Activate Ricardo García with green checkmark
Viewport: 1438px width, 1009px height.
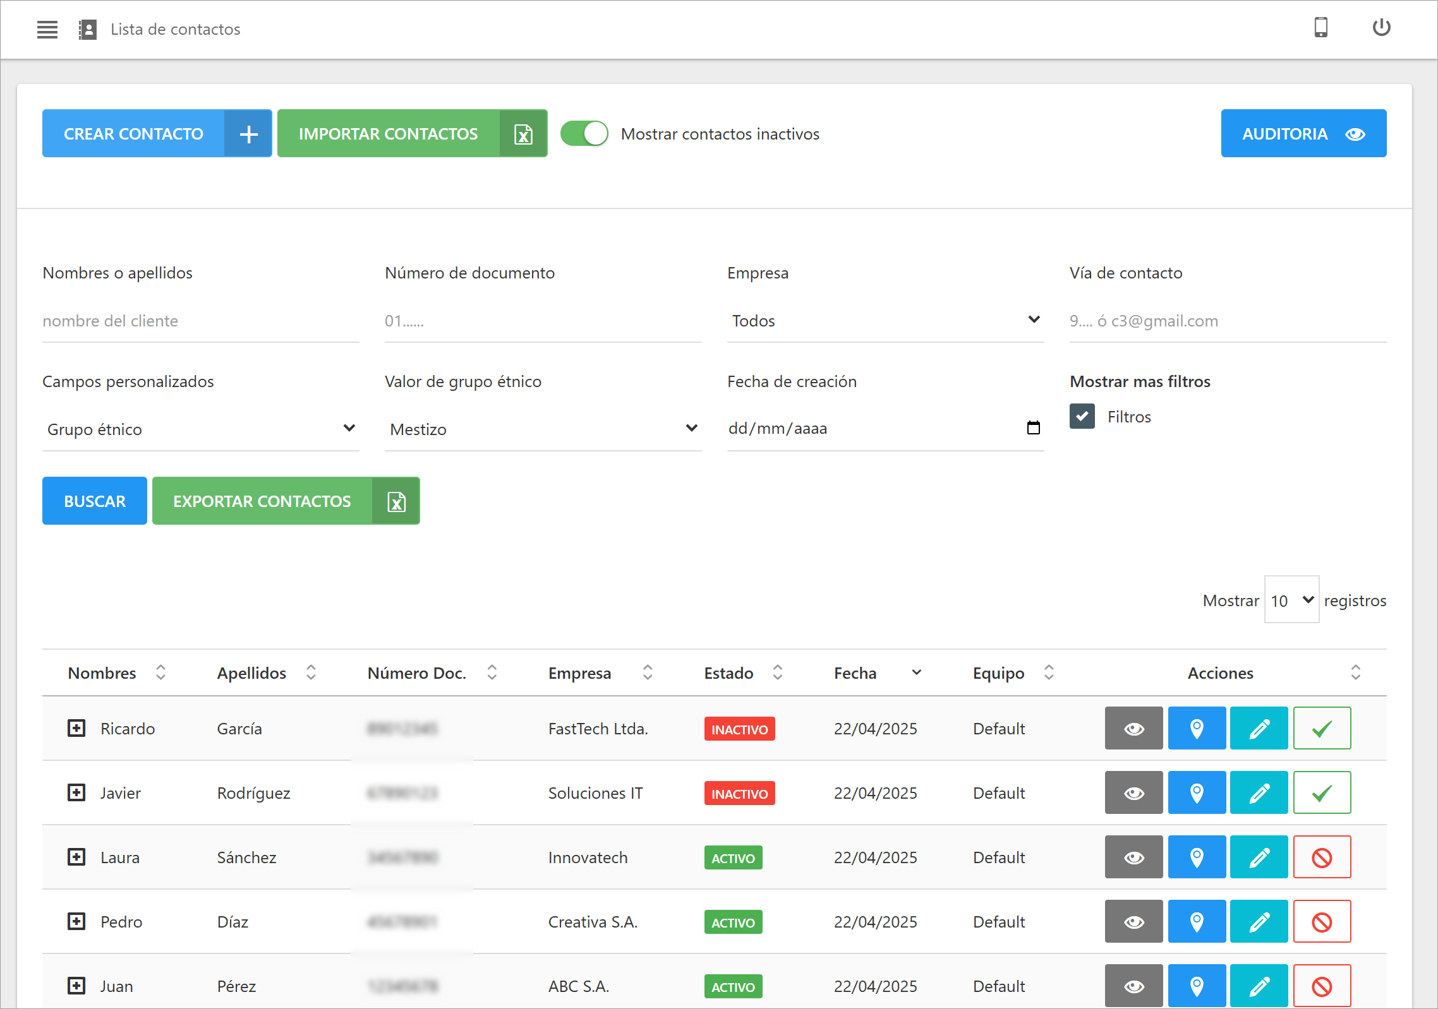coord(1322,729)
